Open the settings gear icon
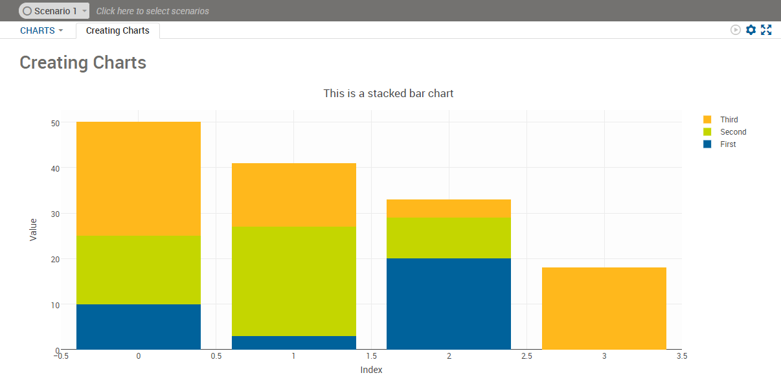 [751, 30]
